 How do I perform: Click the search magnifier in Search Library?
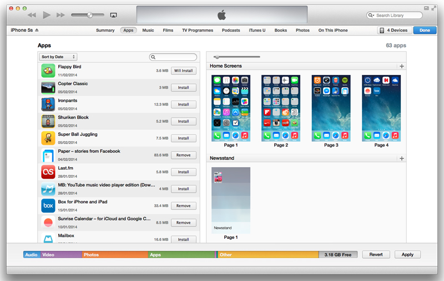[x=371, y=16]
